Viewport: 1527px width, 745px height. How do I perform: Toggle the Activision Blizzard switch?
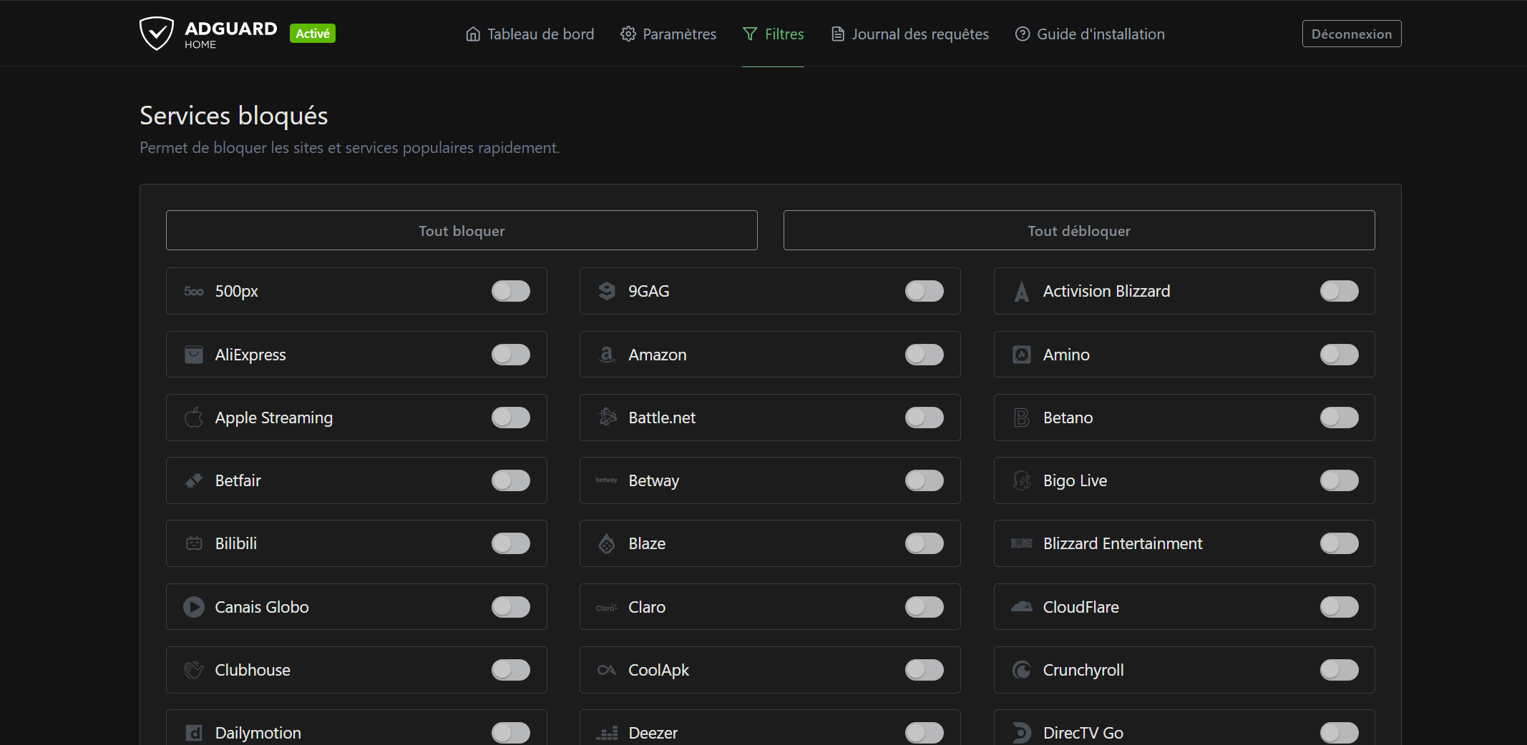pos(1340,291)
